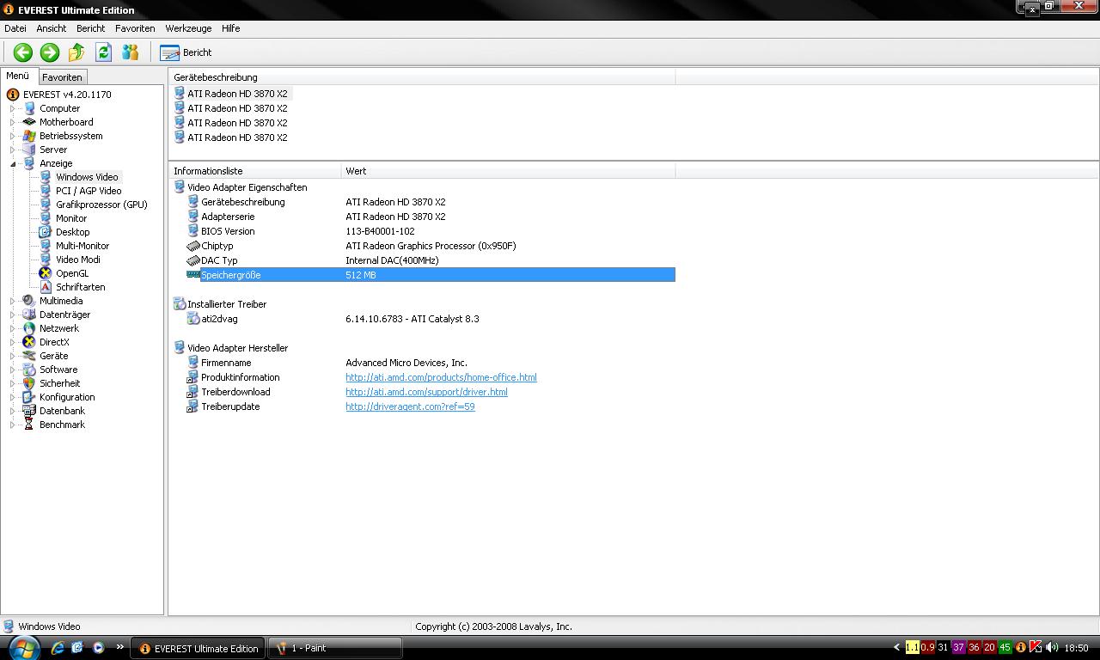
Task: Select the PCI / AGP Video icon
Action: [x=46, y=191]
